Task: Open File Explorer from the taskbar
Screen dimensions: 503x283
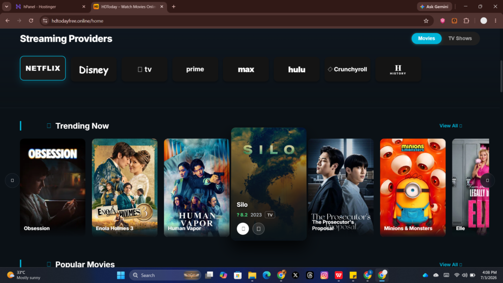Action: pyautogui.click(x=252, y=275)
